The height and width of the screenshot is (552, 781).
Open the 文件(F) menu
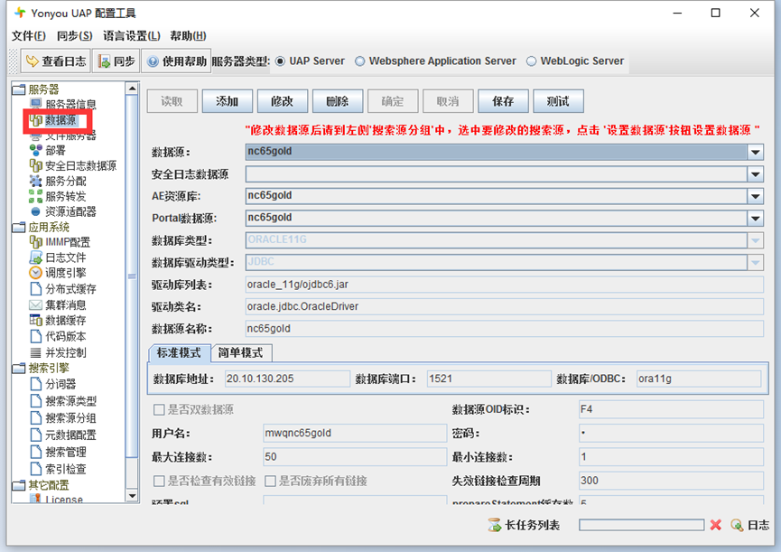point(28,36)
